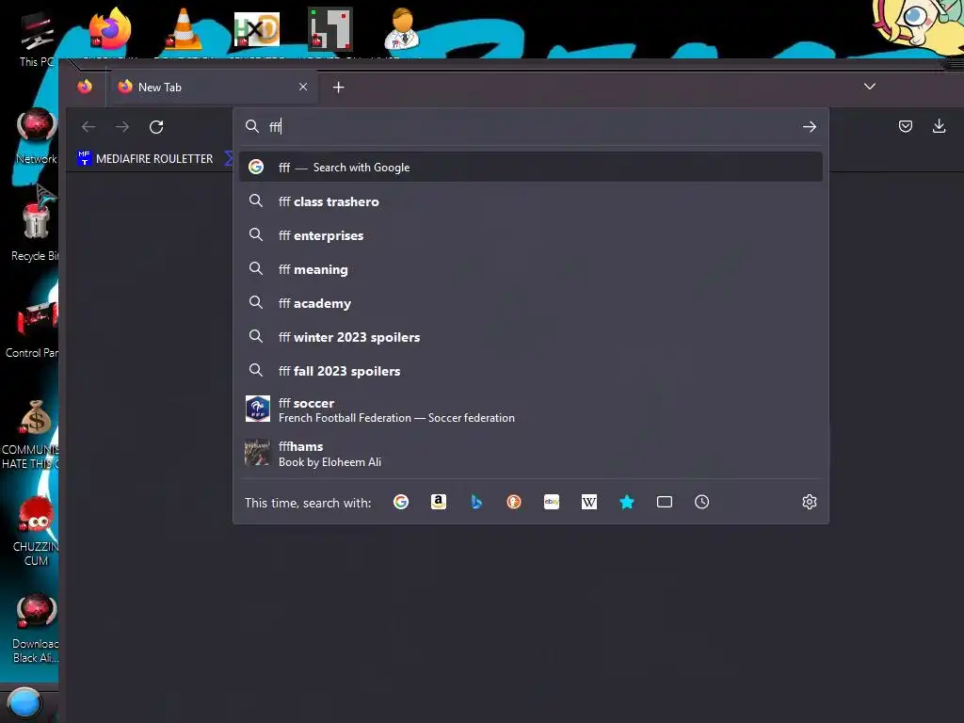Image resolution: width=964 pixels, height=723 pixels.
Task: Go forward one page
Action: coord(122,127)
